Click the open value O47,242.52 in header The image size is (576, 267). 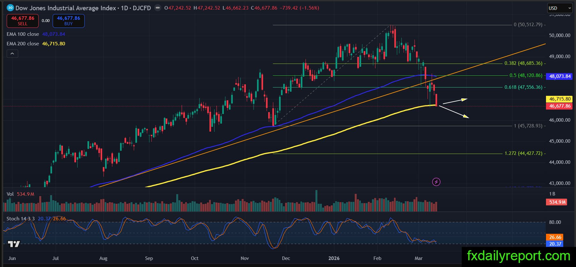coord(178,8)
